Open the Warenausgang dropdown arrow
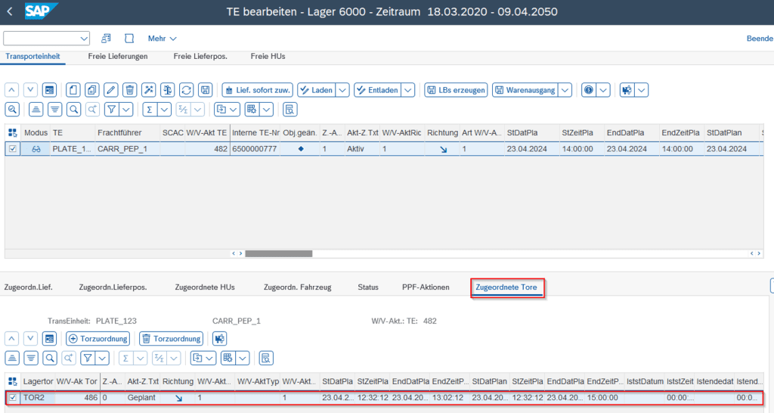This screenshot has height=413, width=774. point(565,90)
